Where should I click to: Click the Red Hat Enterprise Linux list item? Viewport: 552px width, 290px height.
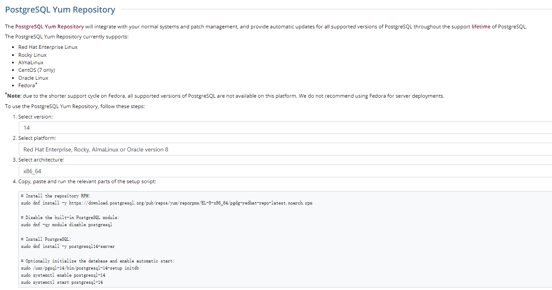[x=48, y=47]
